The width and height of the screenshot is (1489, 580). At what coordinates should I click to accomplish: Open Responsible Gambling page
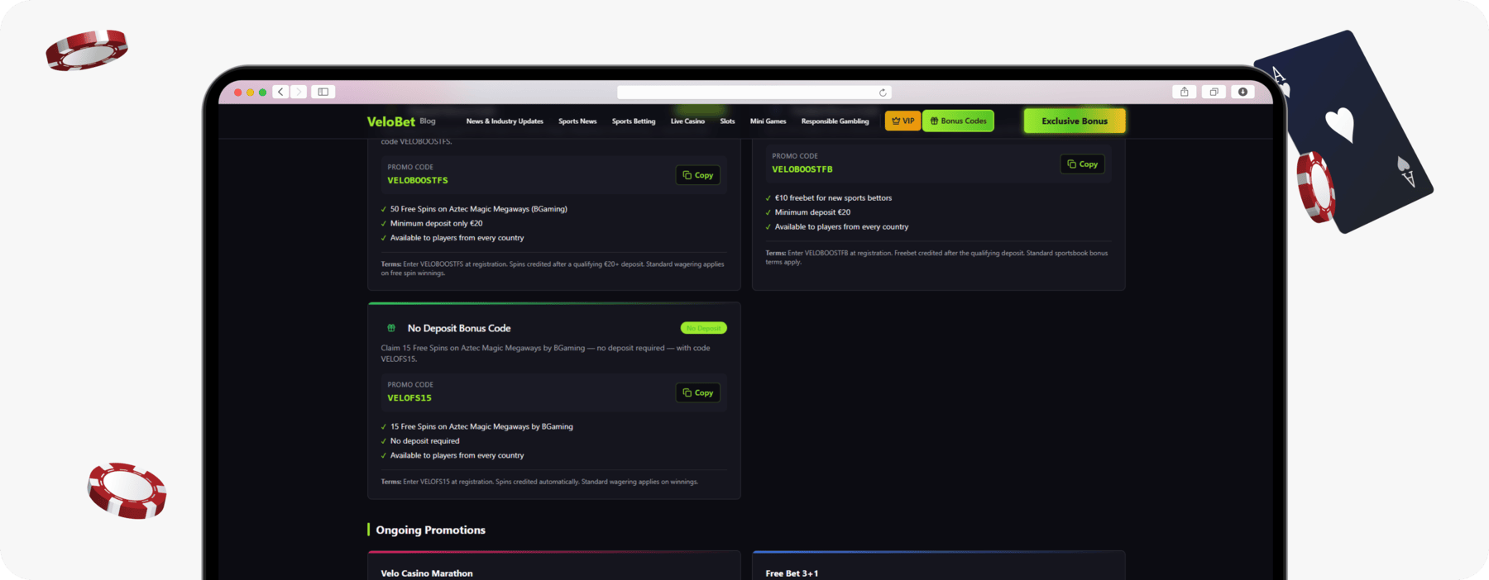[x=835, y=121]
